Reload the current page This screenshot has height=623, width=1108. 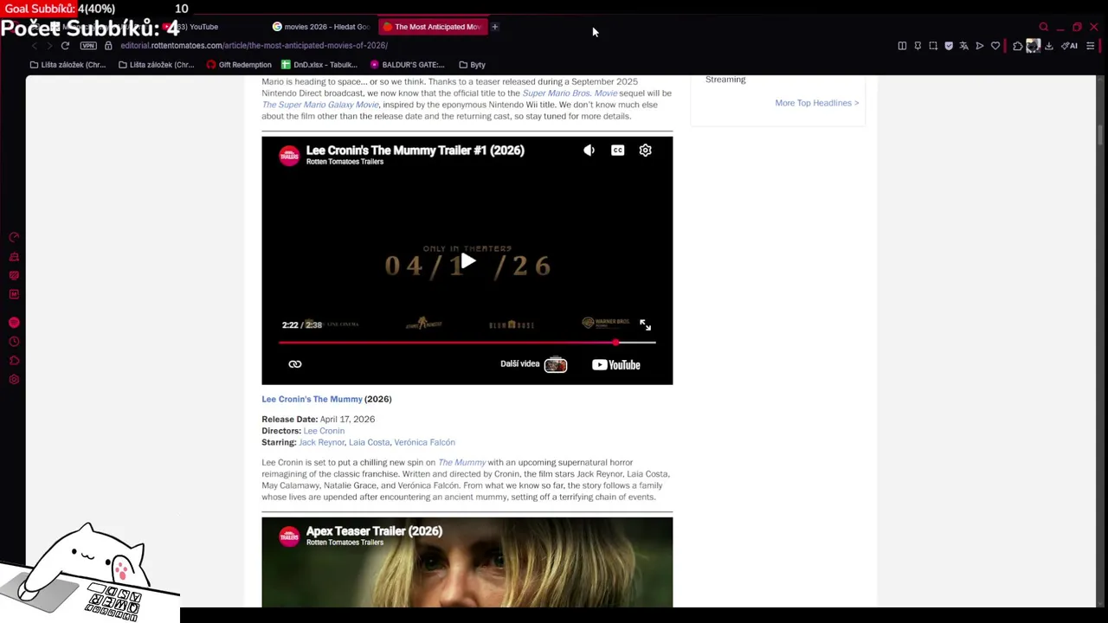[65, 46]
